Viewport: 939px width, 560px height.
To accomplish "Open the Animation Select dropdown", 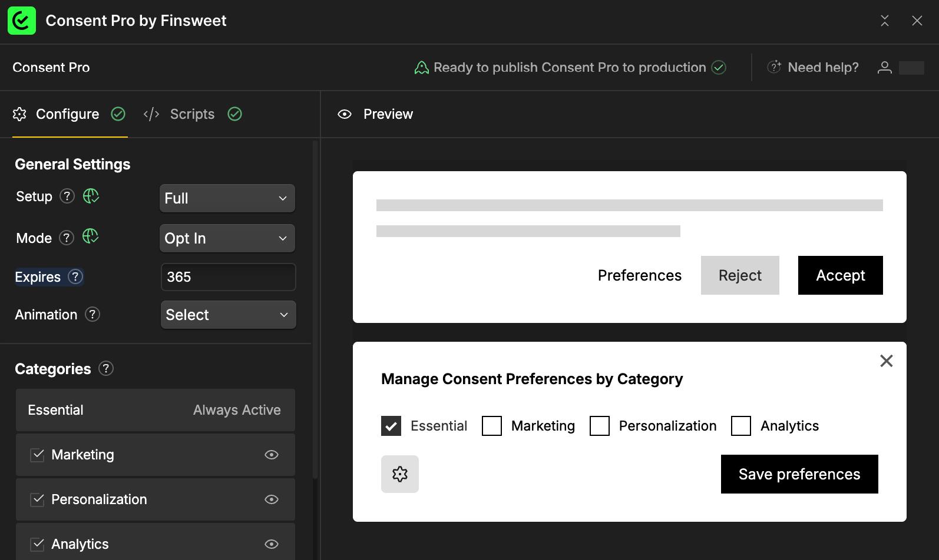I will coord(229,315).
